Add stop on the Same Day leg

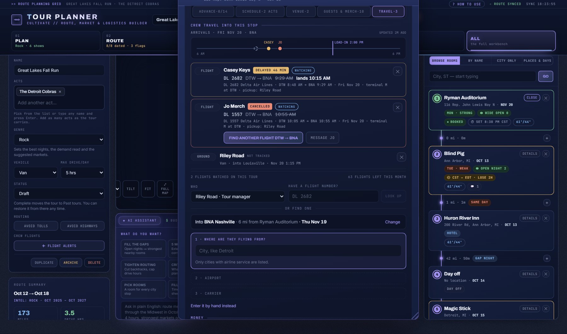click(x=547, y=203)
